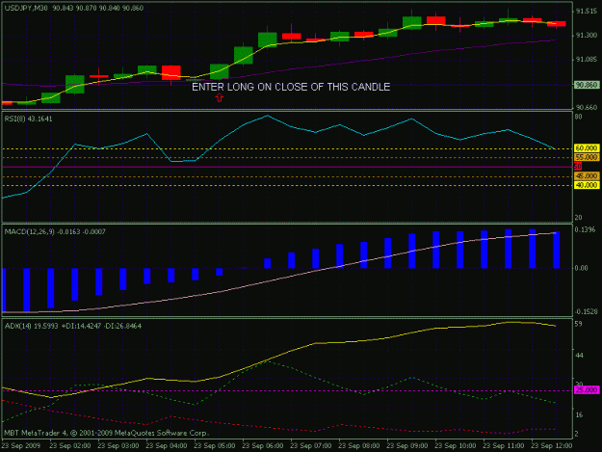The height and width of the screenshot is (452, 602).
Task: Click the 23 Sep 12:00 time label
Action: tap(551, 446)
